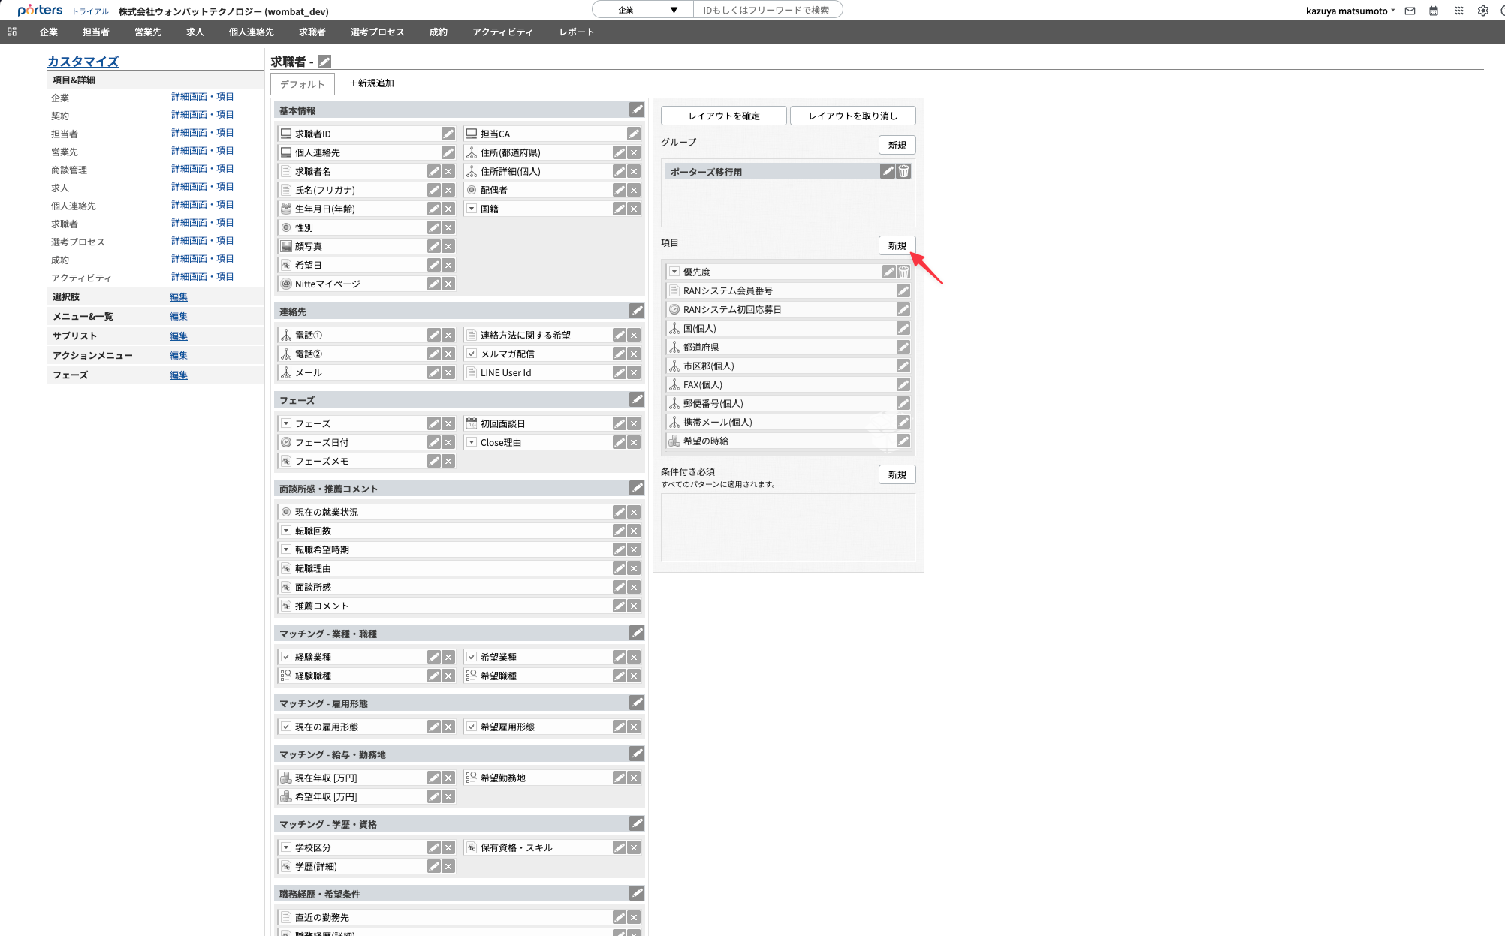Open the 企業 search category dropdown
Screen dimensions: 1505x936
tap(643, 10)
